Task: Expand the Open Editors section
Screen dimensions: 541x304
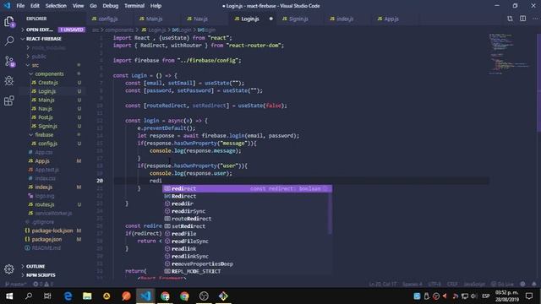Action: [x=40, y=30]
